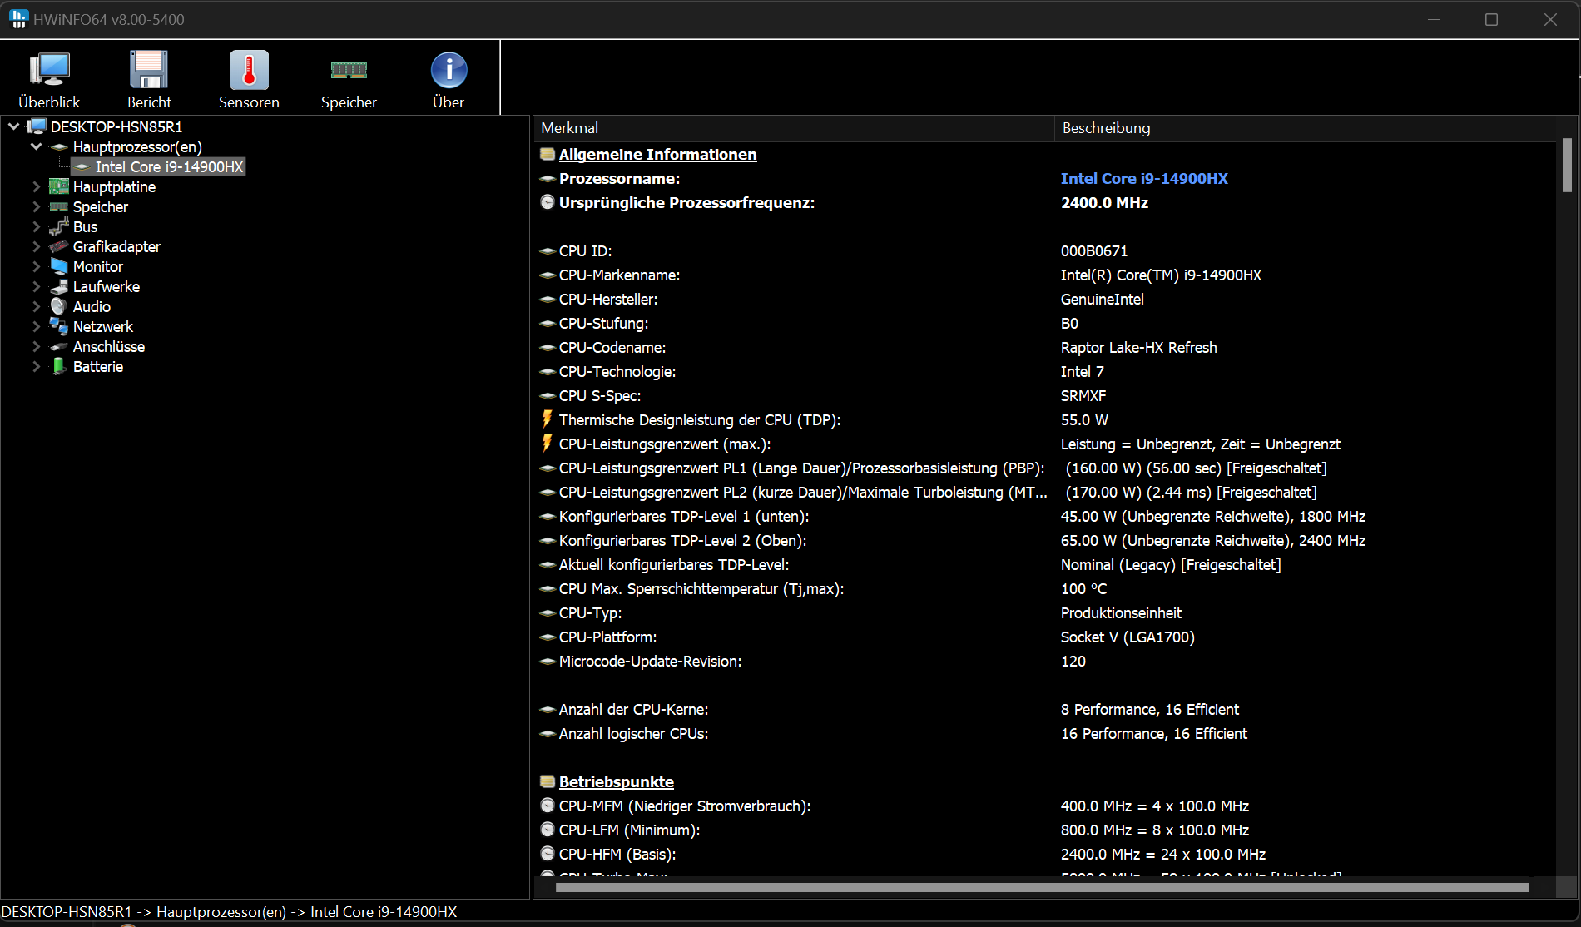Click the Allgemeine Informationen section heading

pyautogui.click(x=657, y=154)
